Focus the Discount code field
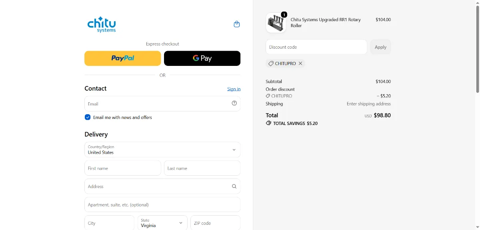Screen dimensions: 480x230 coord(316,47)
